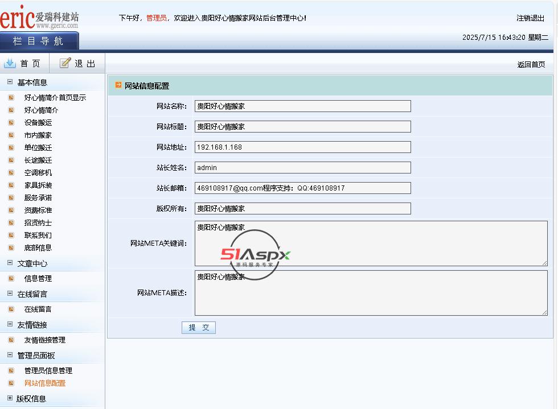Image resolution: width=558 pixels, height=409 pixels.
Task: Collapse the 文章中心 section
Action: tap(10, 263)
